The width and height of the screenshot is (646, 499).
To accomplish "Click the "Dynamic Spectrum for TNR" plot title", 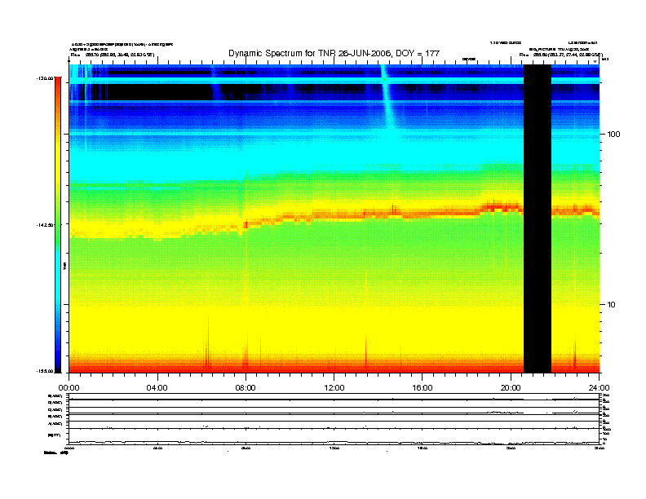I will click(x=334, y=54).
